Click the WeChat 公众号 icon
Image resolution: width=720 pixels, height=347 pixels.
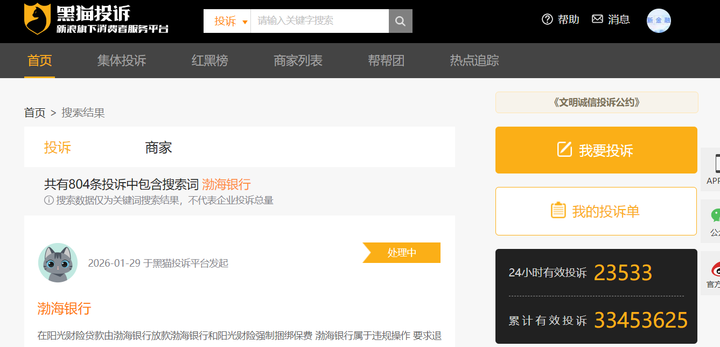pyautogui.click(x=715, y=216)
